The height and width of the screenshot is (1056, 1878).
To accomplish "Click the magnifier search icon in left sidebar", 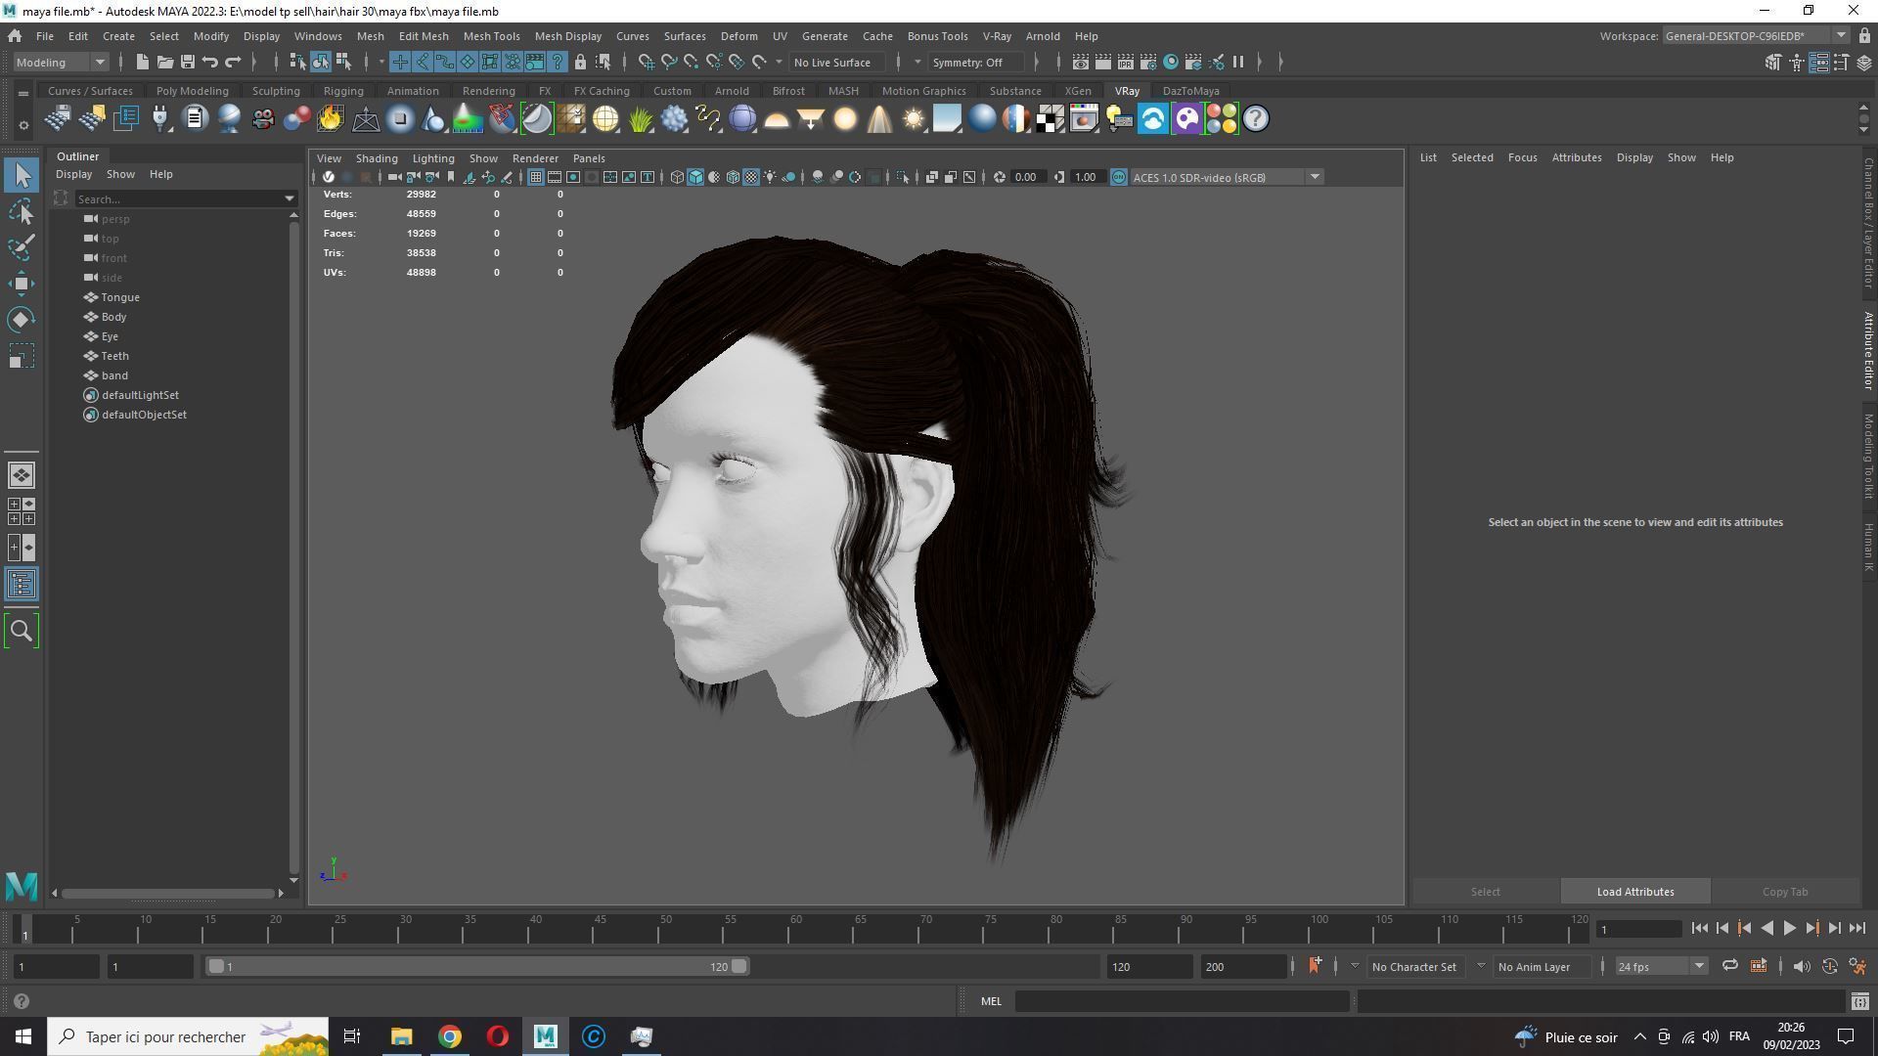I will pos(22,632).
